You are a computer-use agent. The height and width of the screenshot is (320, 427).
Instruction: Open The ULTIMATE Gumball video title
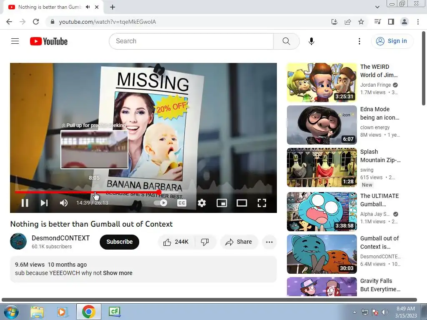[379, 200]
